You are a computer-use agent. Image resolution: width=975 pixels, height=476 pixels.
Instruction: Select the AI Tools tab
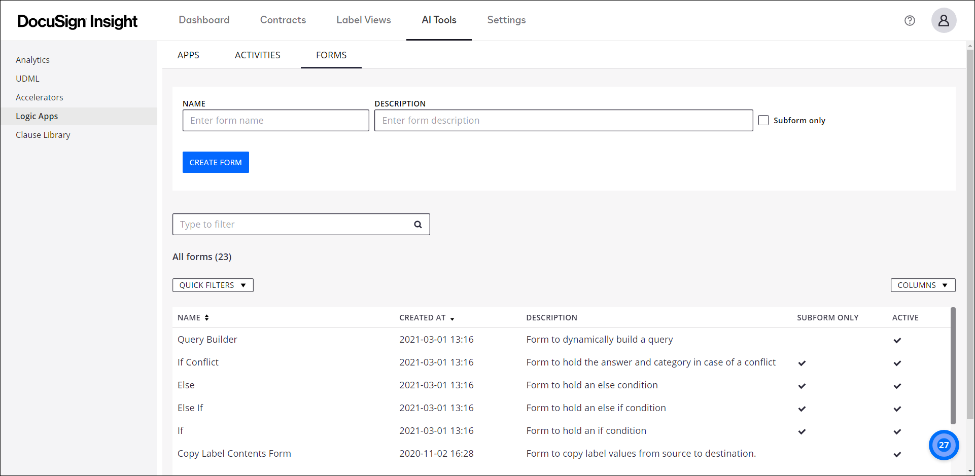pos(439,20)
